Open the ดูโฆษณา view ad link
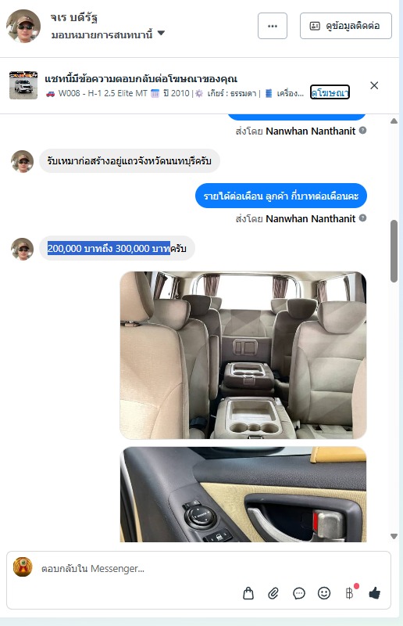The image size is (403, 626). click(330, 92)
